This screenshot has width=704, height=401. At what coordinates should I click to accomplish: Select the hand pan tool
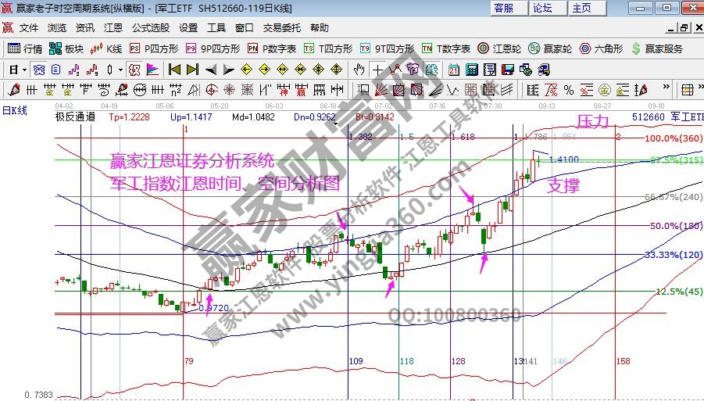[360, 69]
